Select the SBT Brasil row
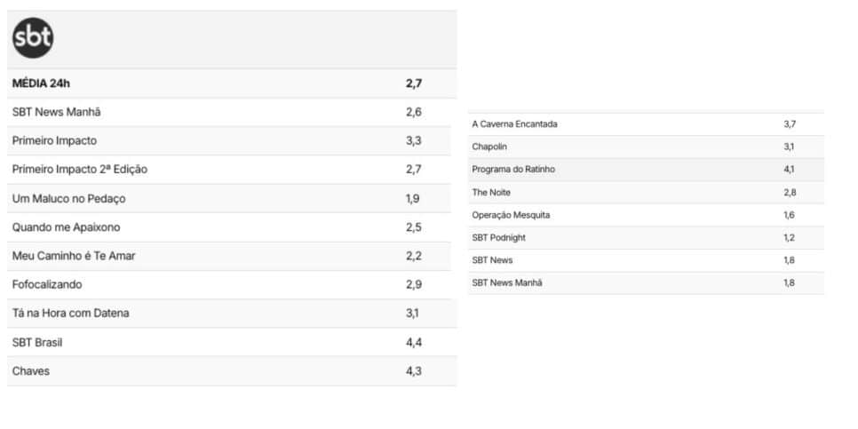858x429 pixels. [232, 343]
